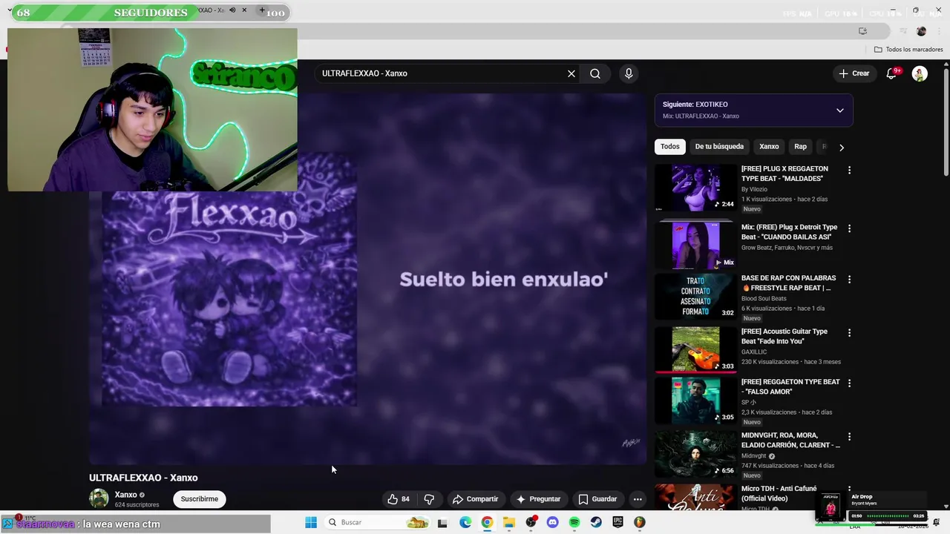The height and width of the screenshot is (534, 950).
Task: Open options for CUANDO BAILAS ASI mix
Action: pos(849,228)
